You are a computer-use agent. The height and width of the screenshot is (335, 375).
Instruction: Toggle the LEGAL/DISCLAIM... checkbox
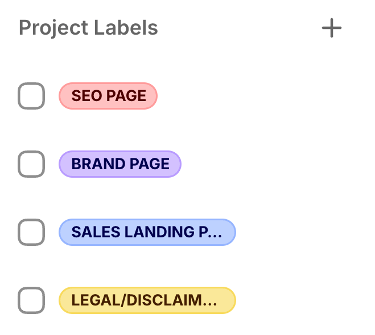[x=31, y=300]
